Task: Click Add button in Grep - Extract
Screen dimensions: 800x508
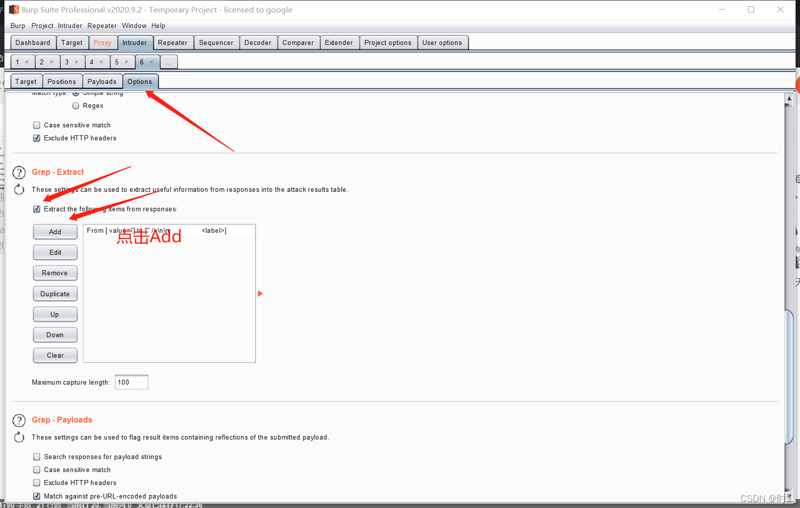Action: click(x=55, y=232)
